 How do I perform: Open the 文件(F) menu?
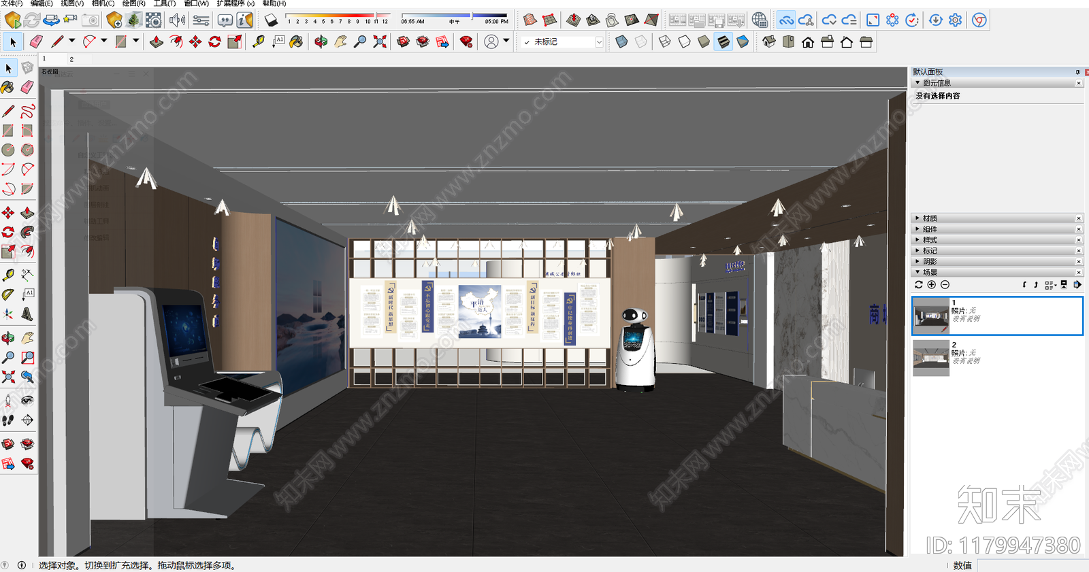pos(12,3)
